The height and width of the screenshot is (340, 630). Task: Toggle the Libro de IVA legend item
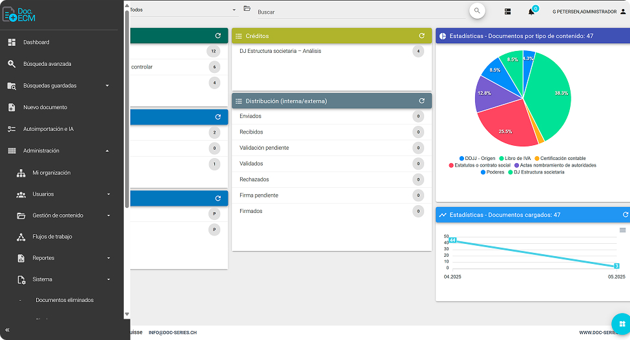pyautogui.click(x=517, y=158)
